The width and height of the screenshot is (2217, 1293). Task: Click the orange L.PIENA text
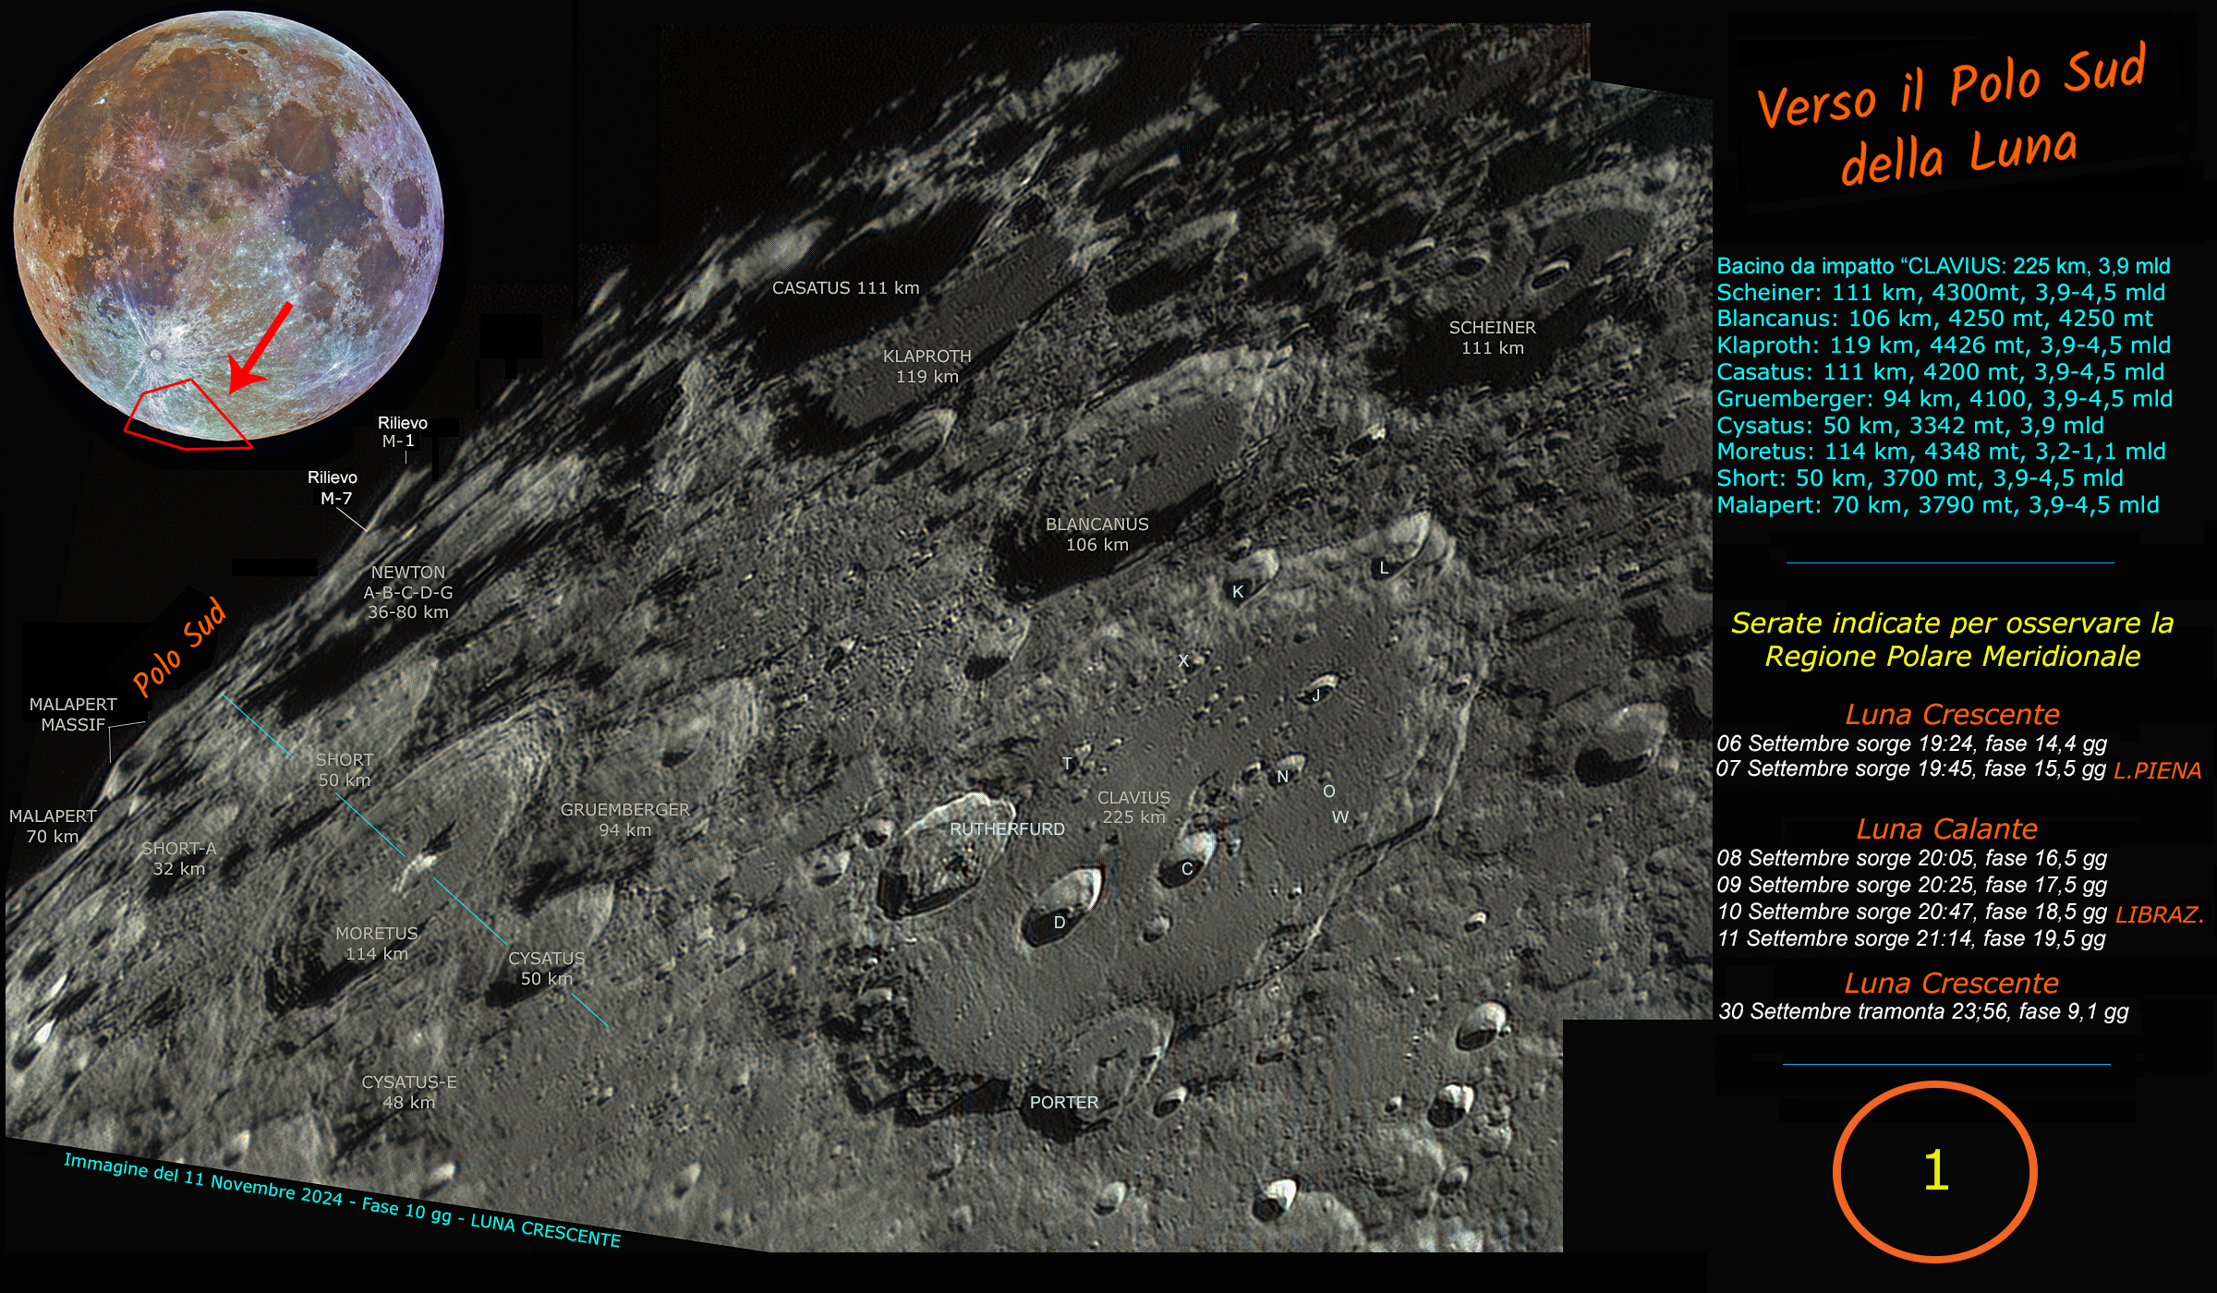[x=2157, y=770]
